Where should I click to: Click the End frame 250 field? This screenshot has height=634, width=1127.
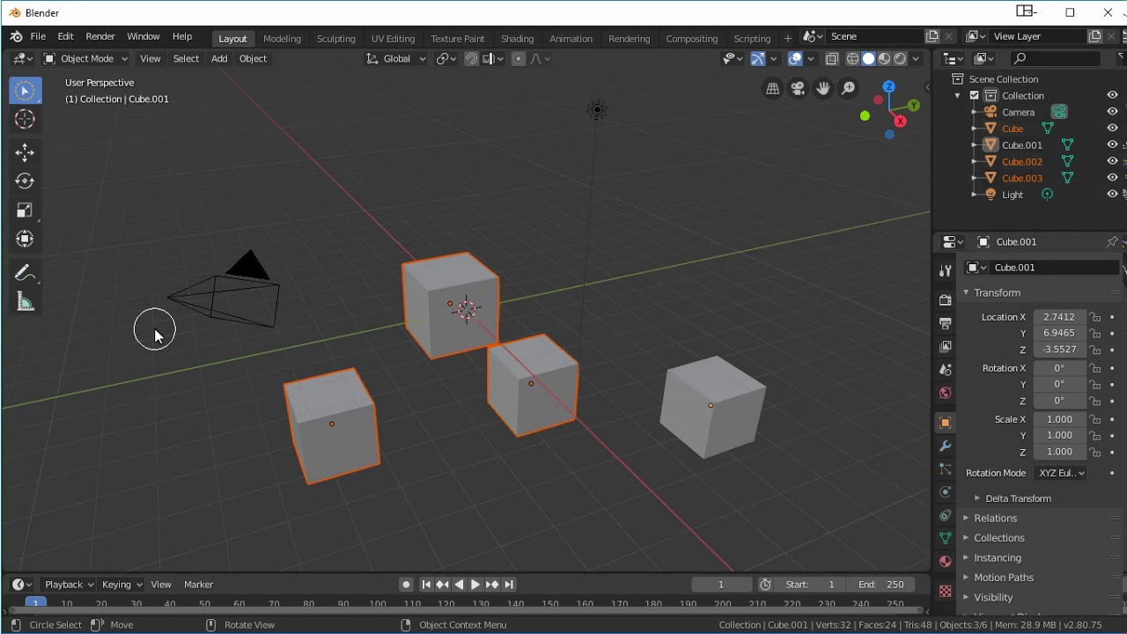[x=880, y=585]
